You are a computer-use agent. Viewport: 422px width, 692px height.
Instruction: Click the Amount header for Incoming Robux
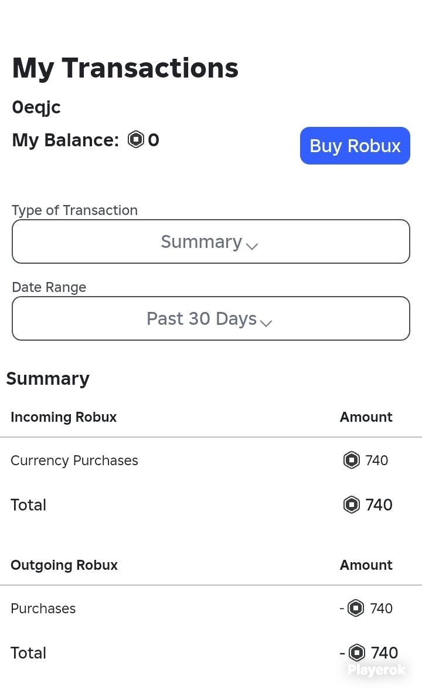[x=366, y=417]
